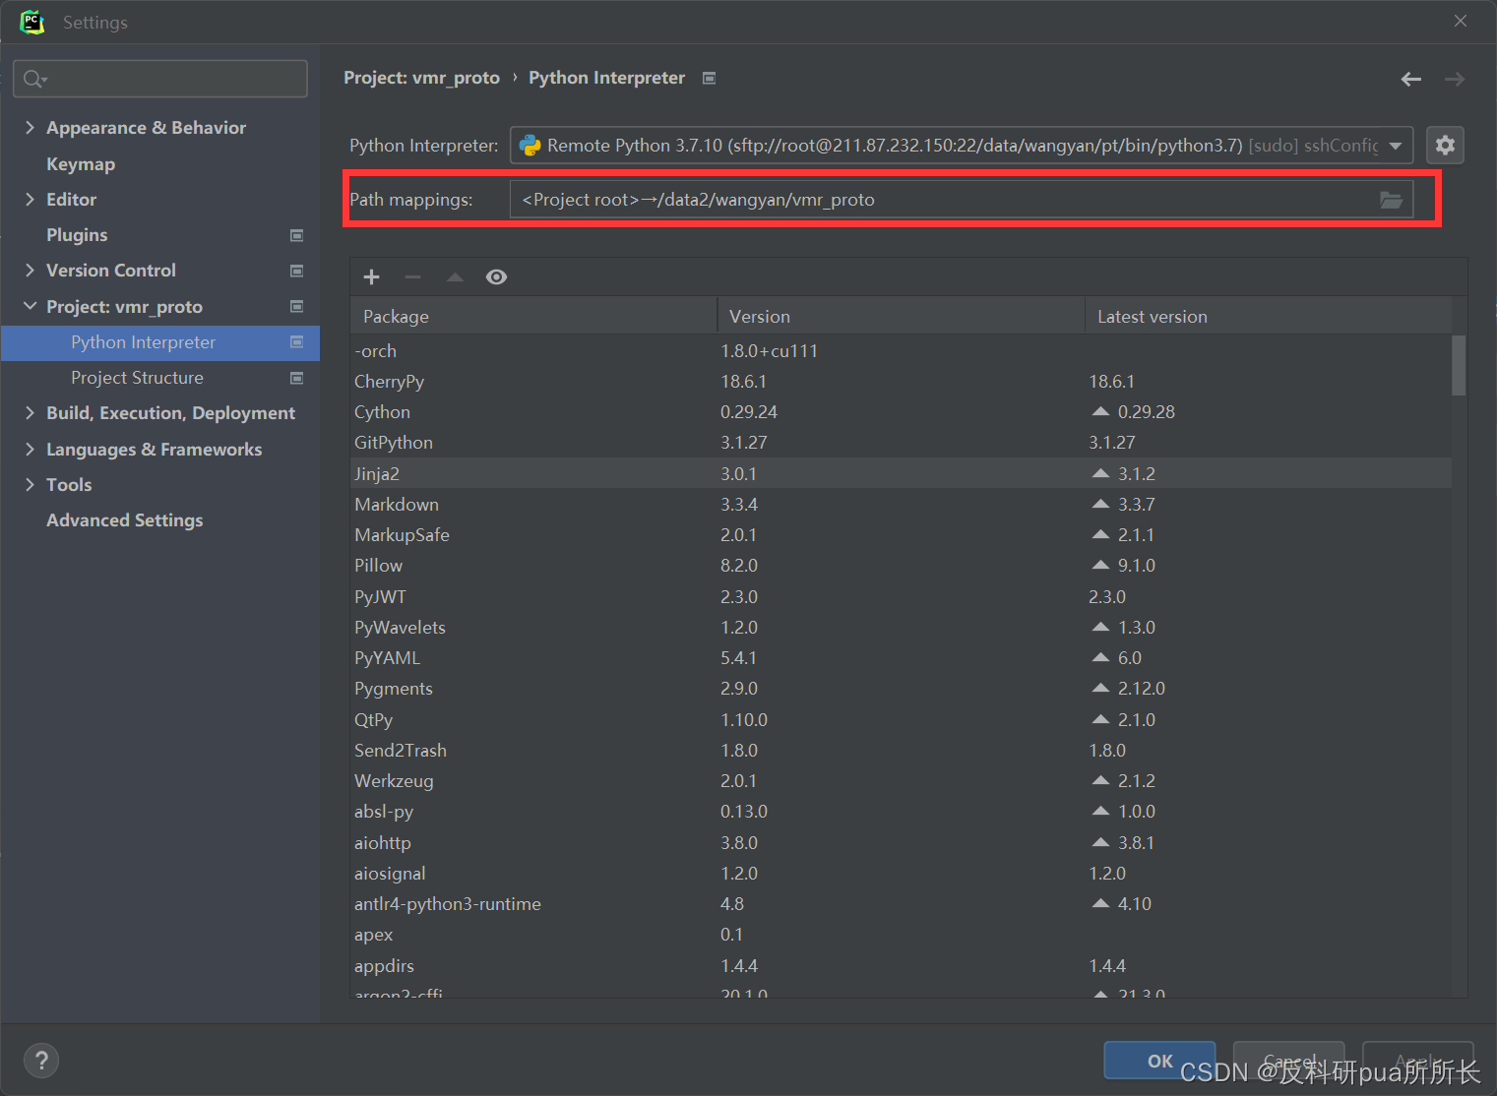Viewport: 1497px width, 1096px height.
Task: Select the antlr4-python3-runtime package row
Action: coord(901,903)
